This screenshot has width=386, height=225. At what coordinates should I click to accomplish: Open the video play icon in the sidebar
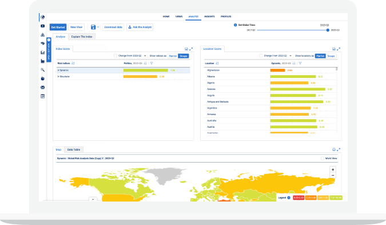click(42, 26)
